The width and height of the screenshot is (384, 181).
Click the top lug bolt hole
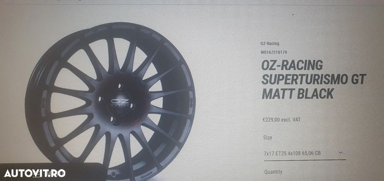120,86
